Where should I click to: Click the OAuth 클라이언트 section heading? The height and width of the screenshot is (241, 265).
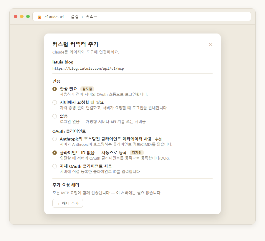pyautogui.click(x=69, y=131)
